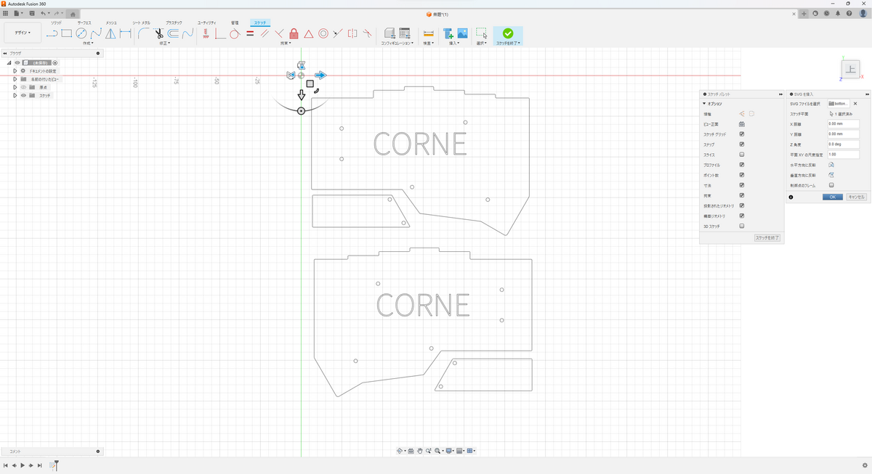Image resolution: width=872 pixels, height=474 pixels.
Task: Open the Modify (修正) dropdown menu
Action: tap(165, 43)
